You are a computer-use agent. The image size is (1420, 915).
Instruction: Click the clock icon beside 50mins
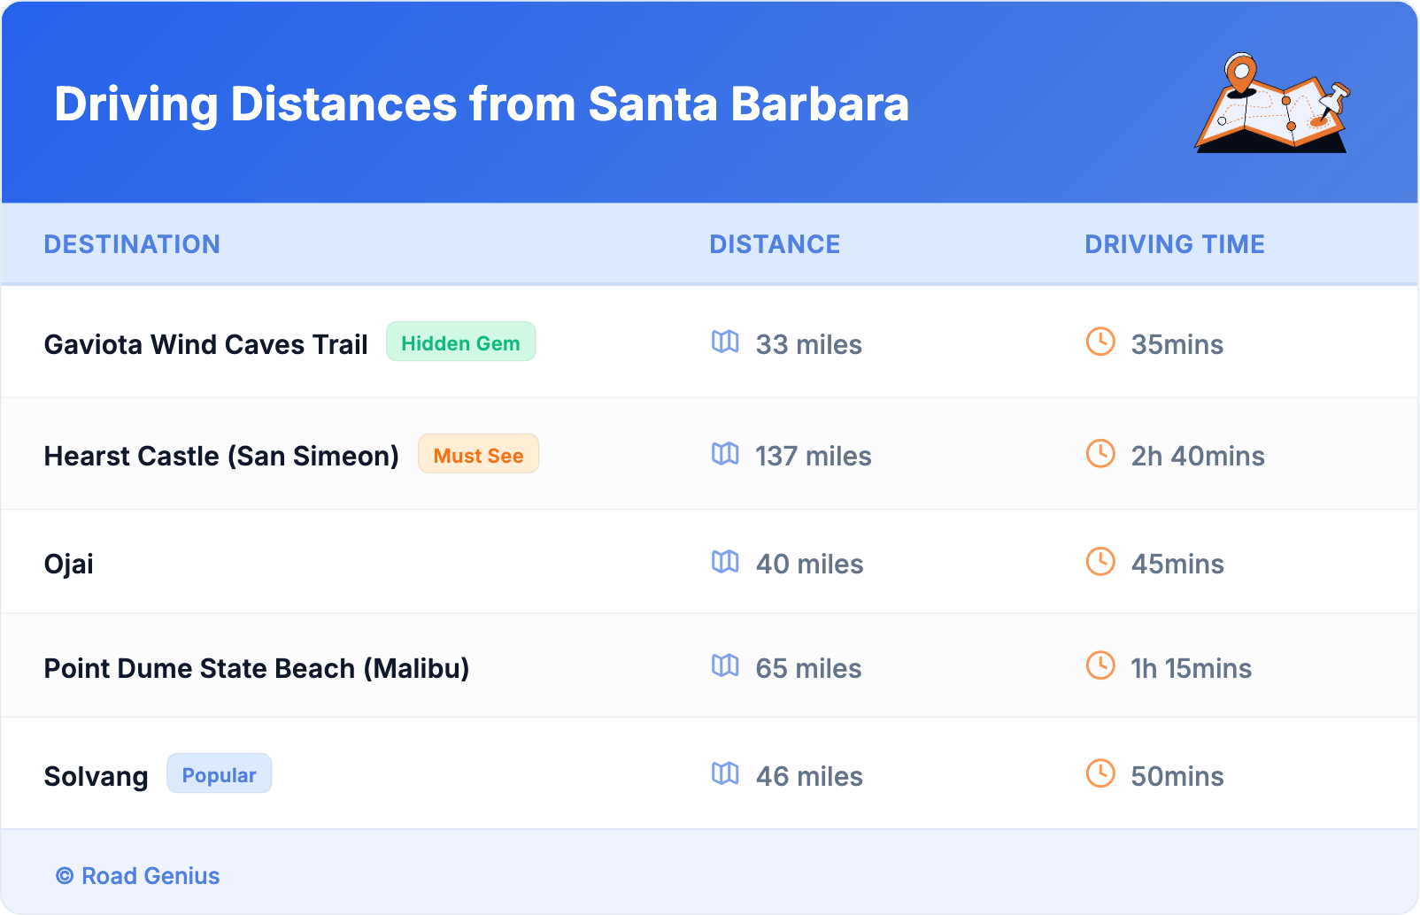[x=1100, y=773]
